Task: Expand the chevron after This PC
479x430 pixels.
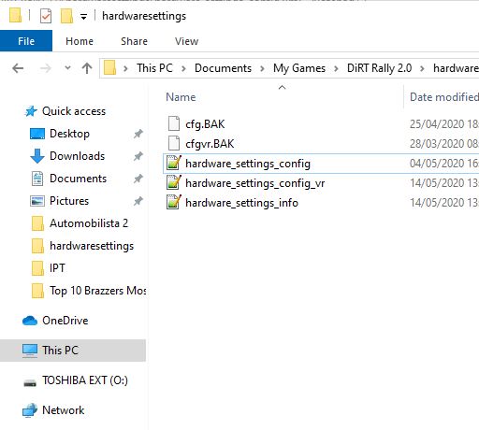Action: pyautogui.click(x=183, y=68)
